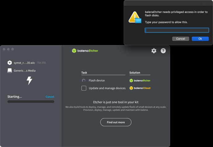The image size is (213, 147).
Task: Click the Solution column heading
Action: click(x=135, y=73)
